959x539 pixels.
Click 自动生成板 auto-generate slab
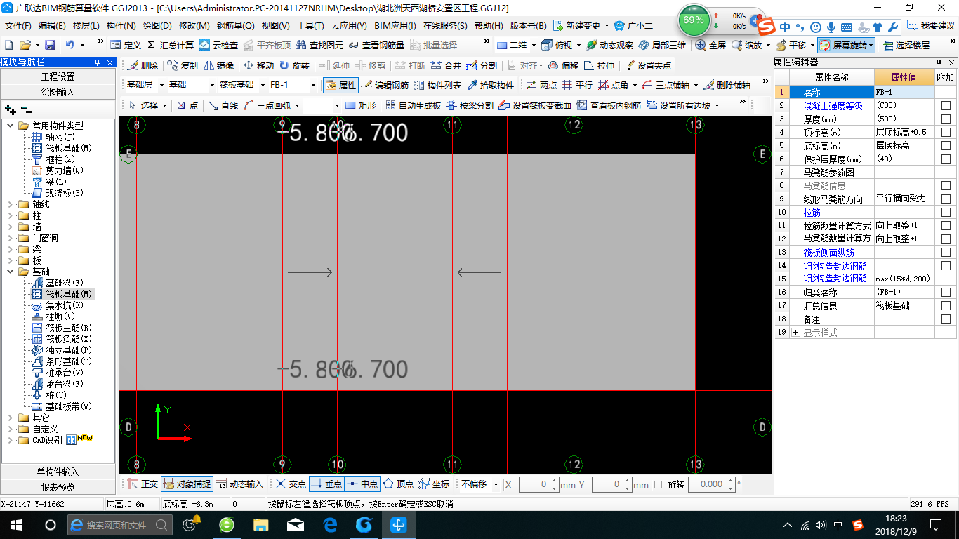click(x=413, y=105)
